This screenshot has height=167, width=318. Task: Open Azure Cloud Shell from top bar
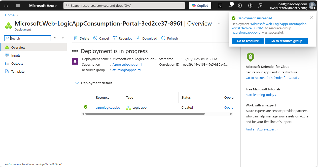tap(220, 6)
